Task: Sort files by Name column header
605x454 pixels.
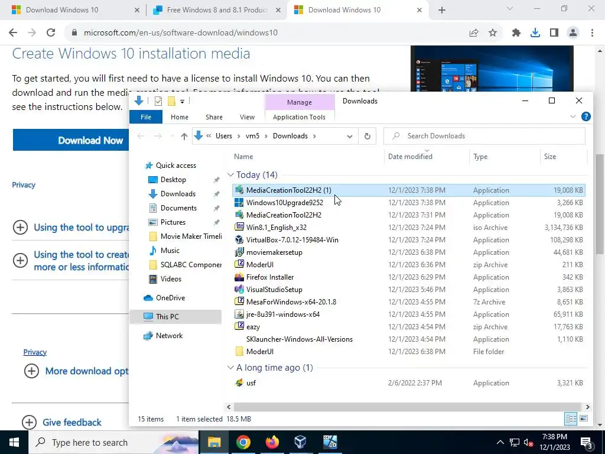Action: [243, 156]
